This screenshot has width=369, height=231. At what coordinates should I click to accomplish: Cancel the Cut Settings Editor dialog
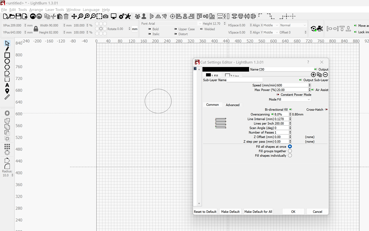tap(317, 211)
